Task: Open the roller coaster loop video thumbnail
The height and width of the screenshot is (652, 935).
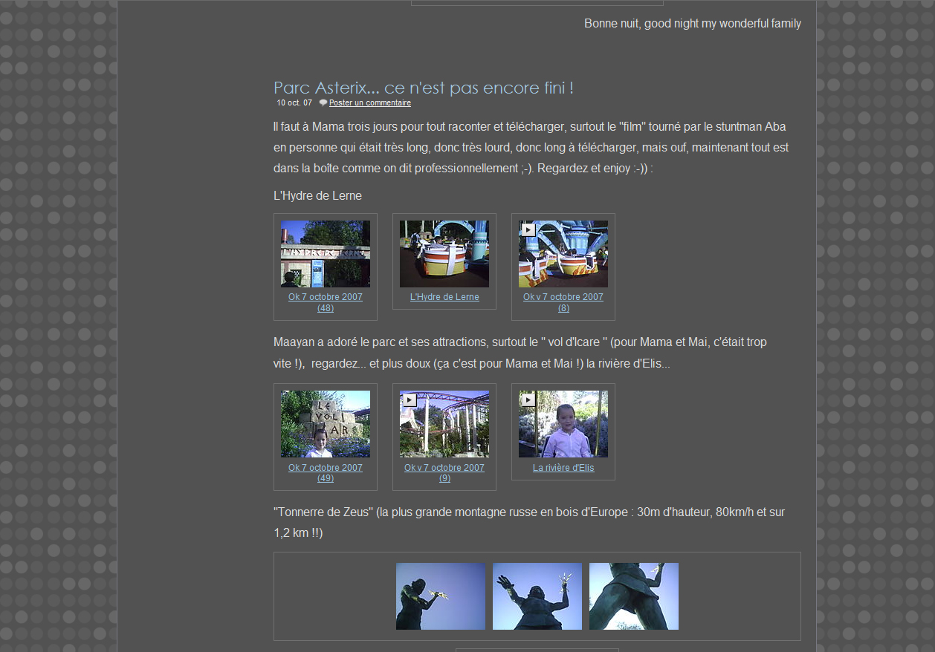Action: [444, 424]
